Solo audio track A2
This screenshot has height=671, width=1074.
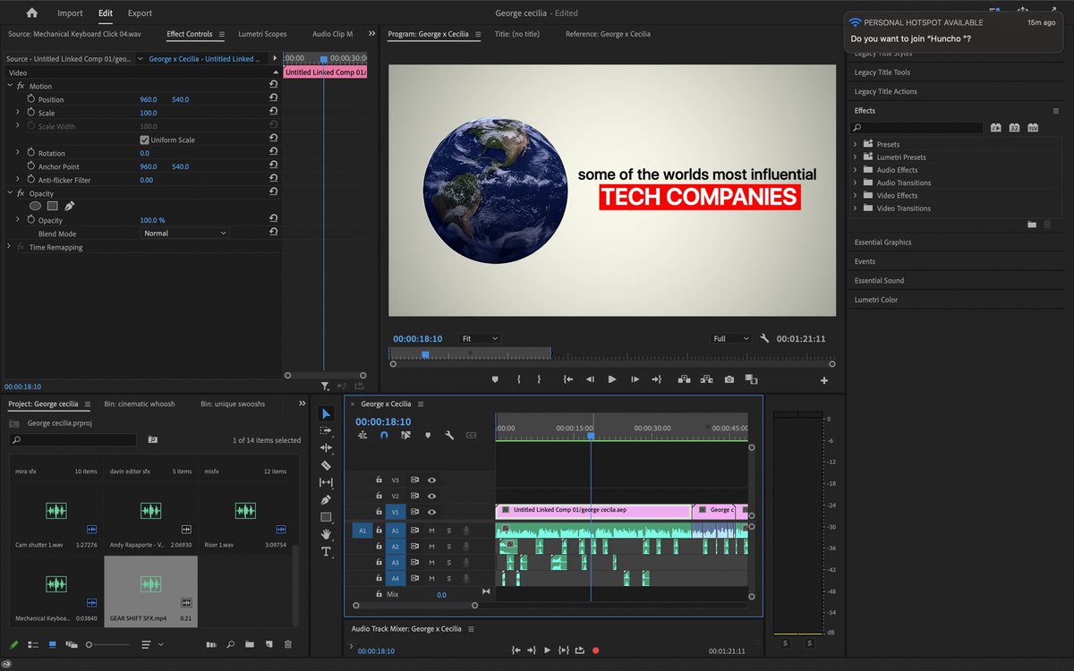(x=448, y=547)
